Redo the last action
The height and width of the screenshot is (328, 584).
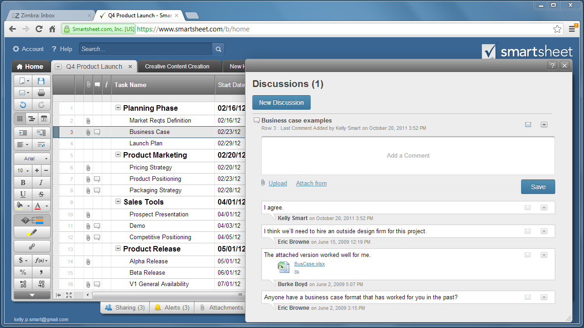point(41,105)
